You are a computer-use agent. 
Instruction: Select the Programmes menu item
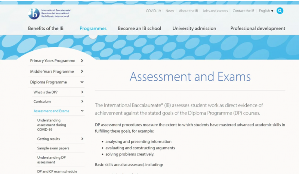coord(93,28)
